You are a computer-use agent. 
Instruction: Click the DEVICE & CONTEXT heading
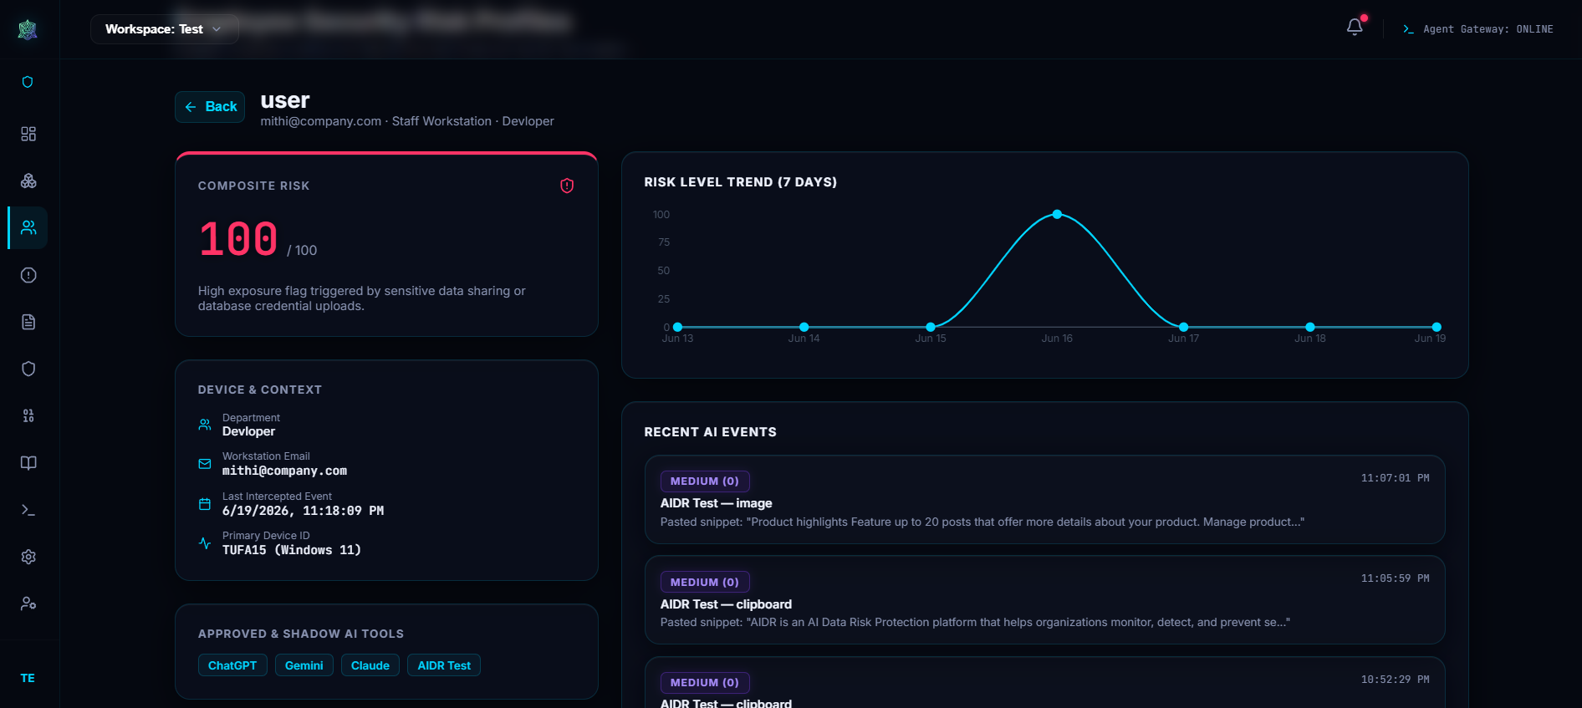pos(260,390)
